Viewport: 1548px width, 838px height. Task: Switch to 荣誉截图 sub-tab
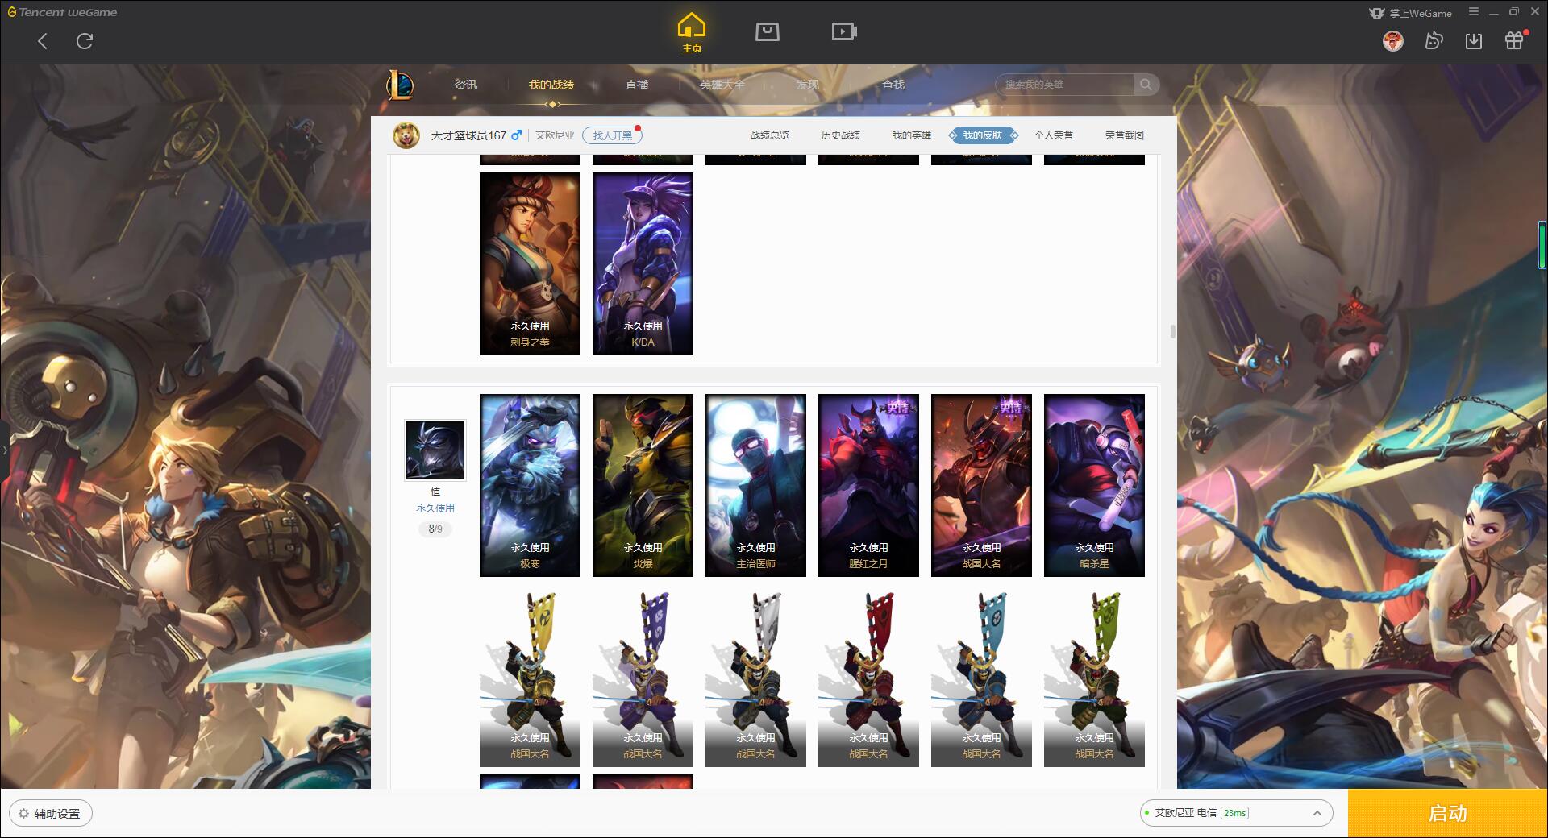pos(1125,135)
